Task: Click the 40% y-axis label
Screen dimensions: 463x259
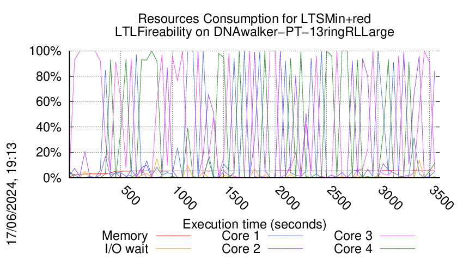Action: tap(48, 127)
